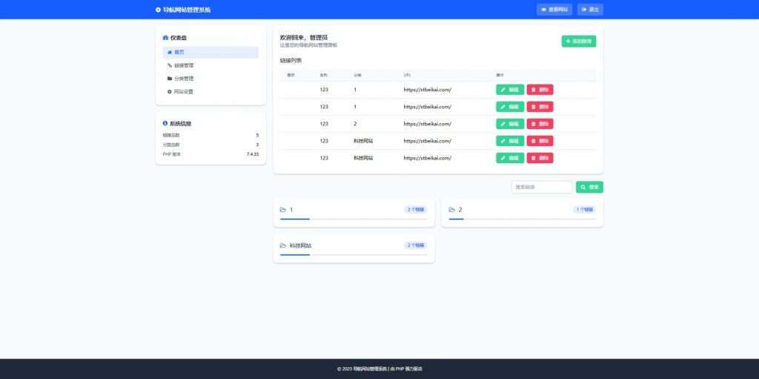
Task: Click the folder icon on 科技网站 card
Action: click(x=283, y=245)
